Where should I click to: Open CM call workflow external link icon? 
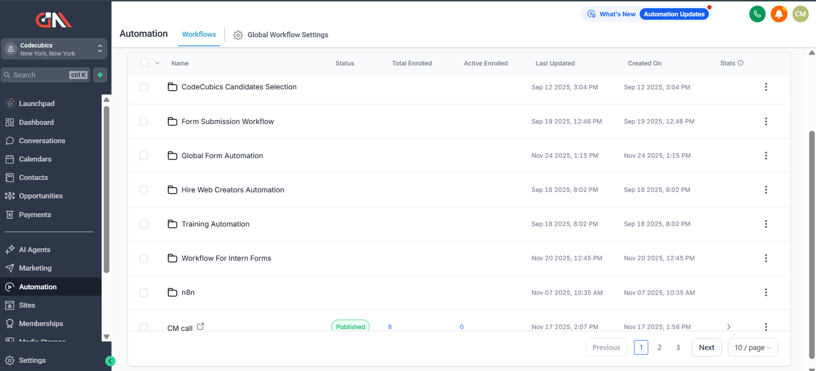pyautogui.click(x=200, y=327)
